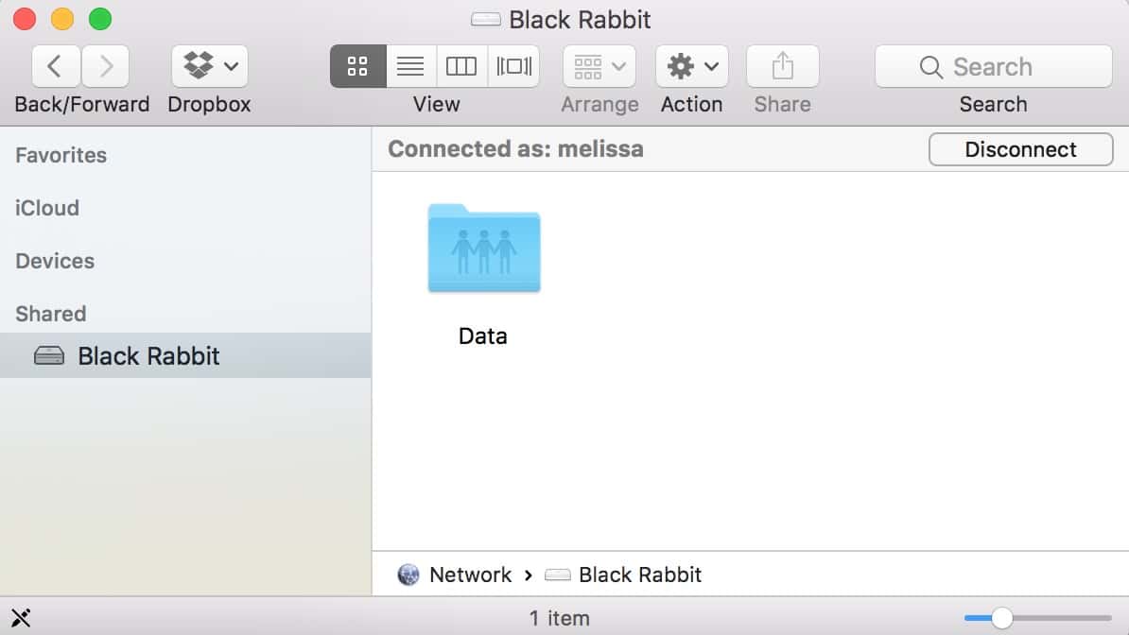
Task: Adjust the icon size slider
Action: (1001, 619)
